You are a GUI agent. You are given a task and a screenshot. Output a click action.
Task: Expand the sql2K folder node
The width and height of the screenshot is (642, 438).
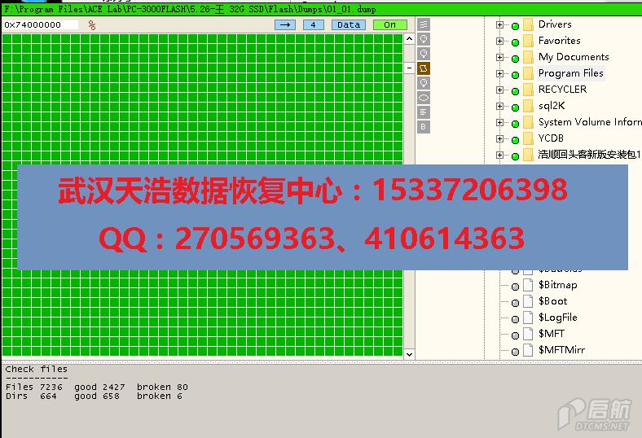point(499,106)
